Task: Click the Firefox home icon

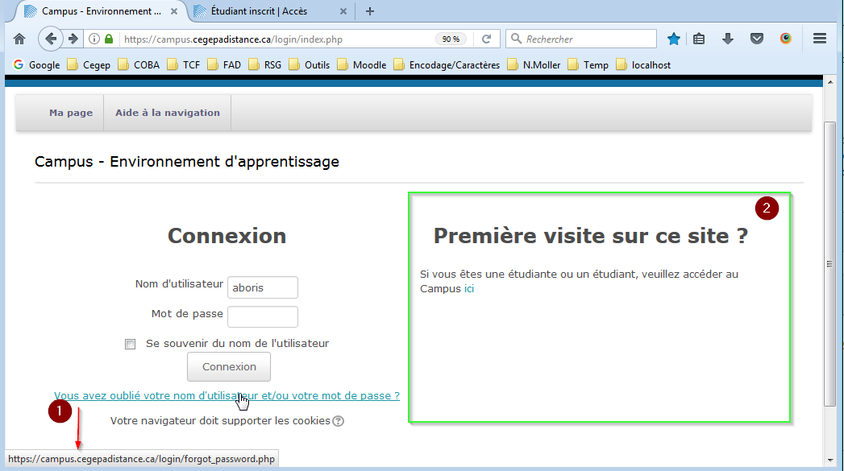Action: (x=19, y=39)
